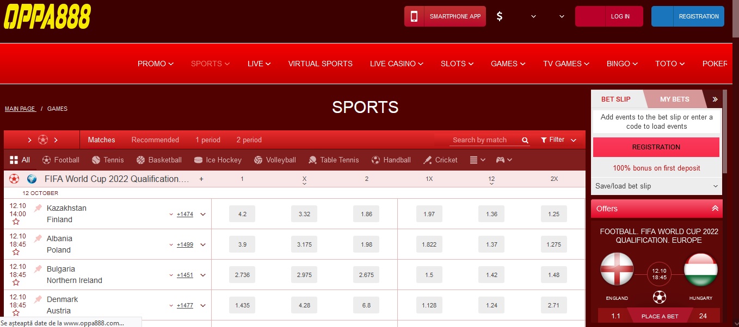Click the top REGISTRATION button
This screenshot has width=739, height=327.
[688, 16]
